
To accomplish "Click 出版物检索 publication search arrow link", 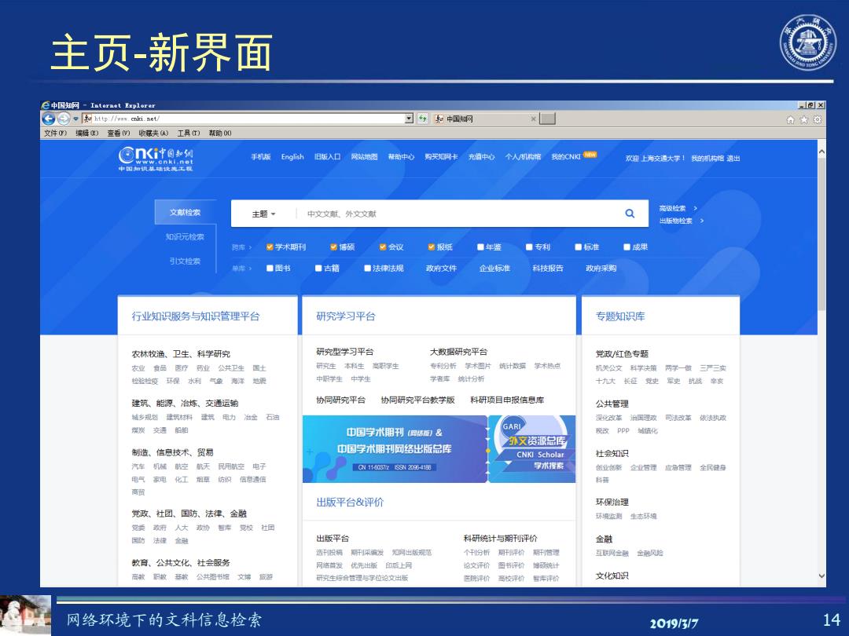I will (681, 221).
